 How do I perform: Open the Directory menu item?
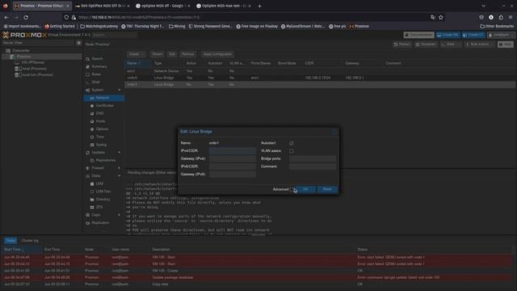[x=103, y=200]
